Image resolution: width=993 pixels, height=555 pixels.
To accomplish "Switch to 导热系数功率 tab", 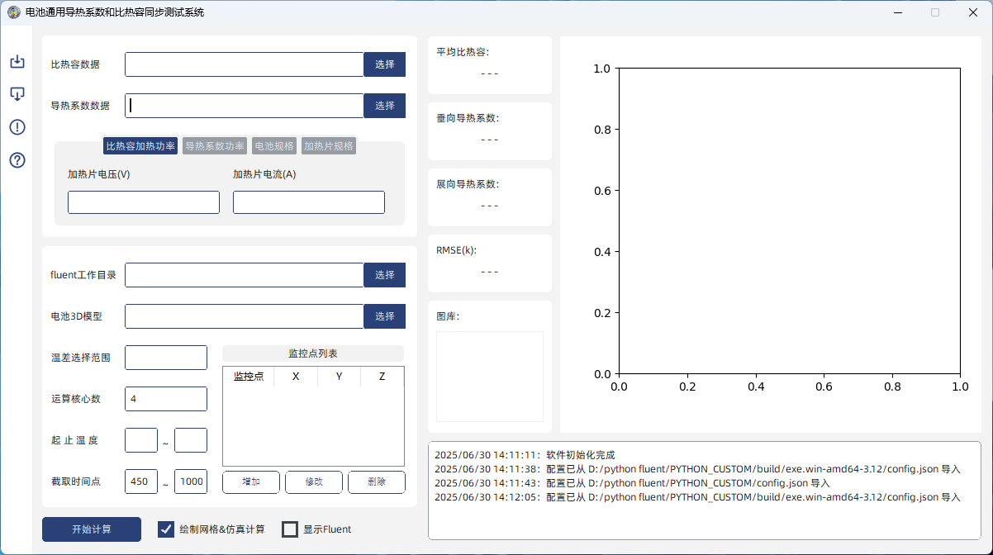I will pos(215,146).
